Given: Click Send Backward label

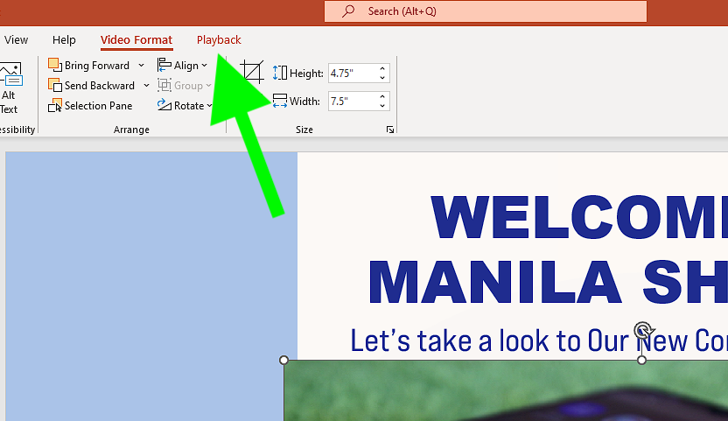Looking at the screenshot, I should [x=100, y=86].
